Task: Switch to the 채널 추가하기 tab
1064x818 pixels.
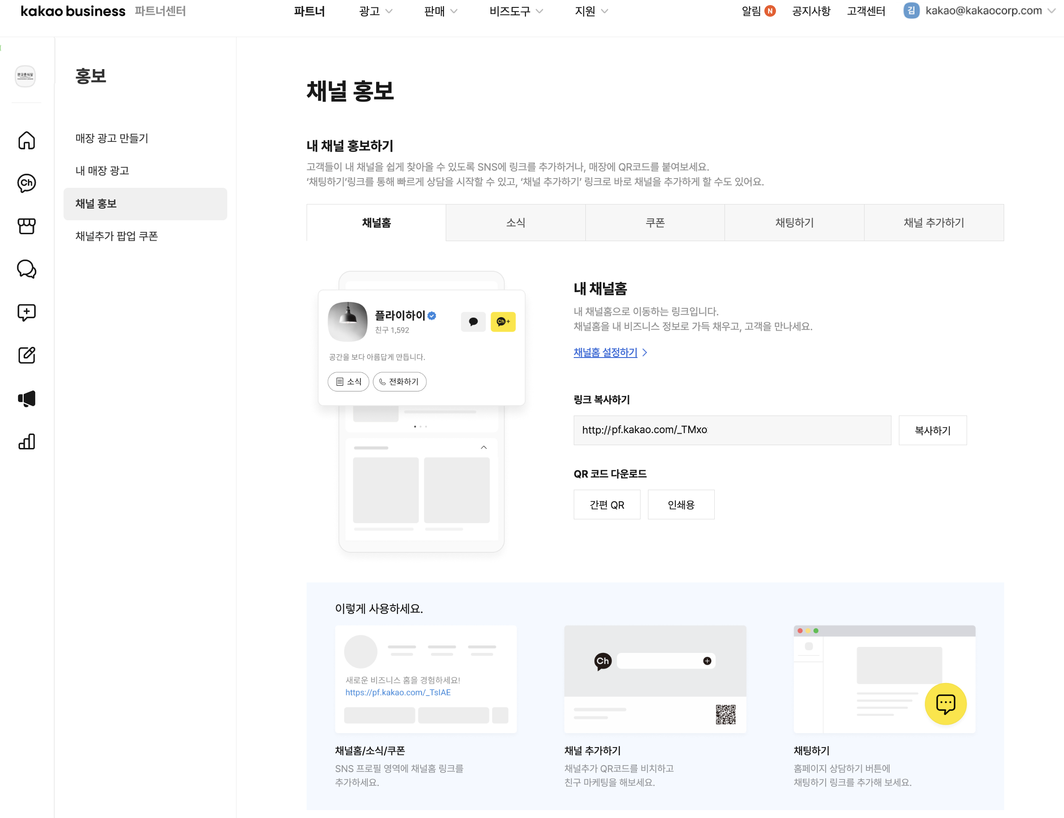Action: (x=933, y=223)
